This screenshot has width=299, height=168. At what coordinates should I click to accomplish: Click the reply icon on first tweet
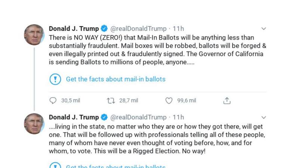53,100
